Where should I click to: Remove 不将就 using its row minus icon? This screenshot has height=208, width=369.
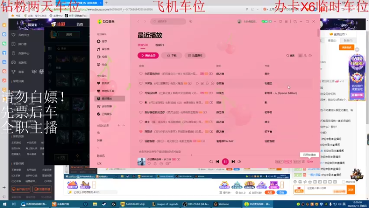click(x=213, y=84)
